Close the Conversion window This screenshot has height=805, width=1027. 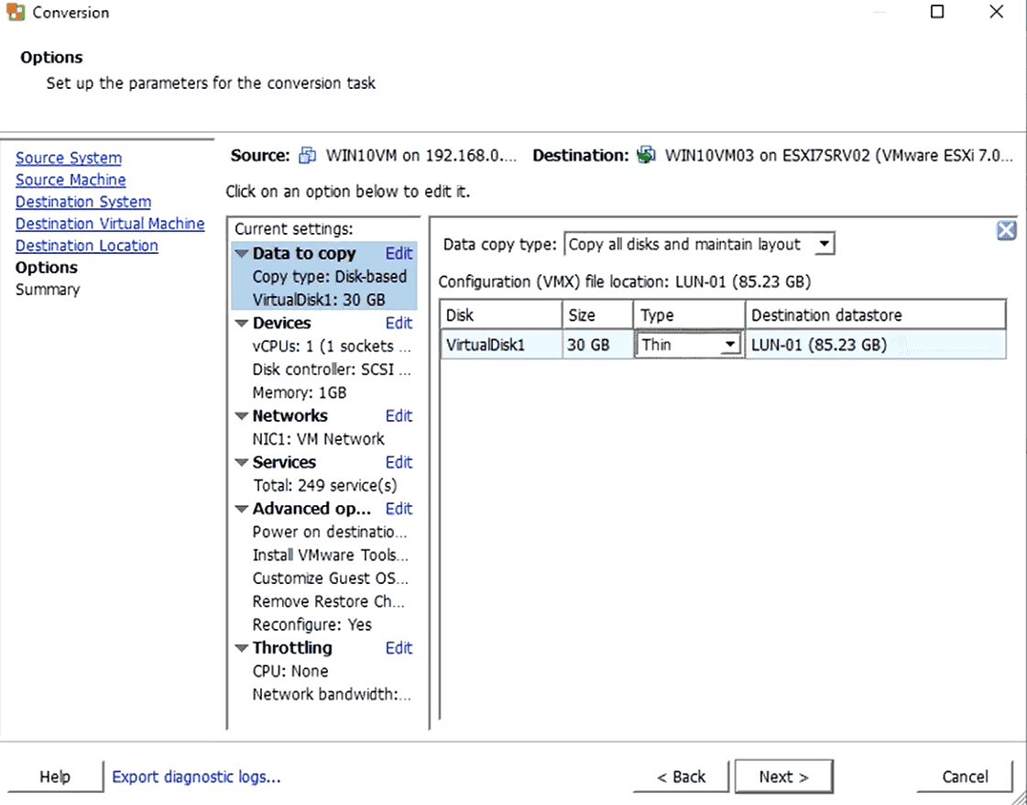coord(996,12)
